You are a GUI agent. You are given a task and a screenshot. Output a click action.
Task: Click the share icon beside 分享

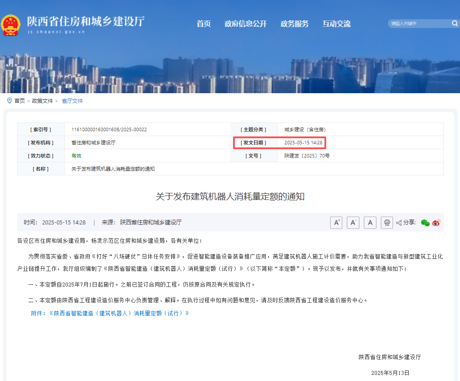[399, 223]
